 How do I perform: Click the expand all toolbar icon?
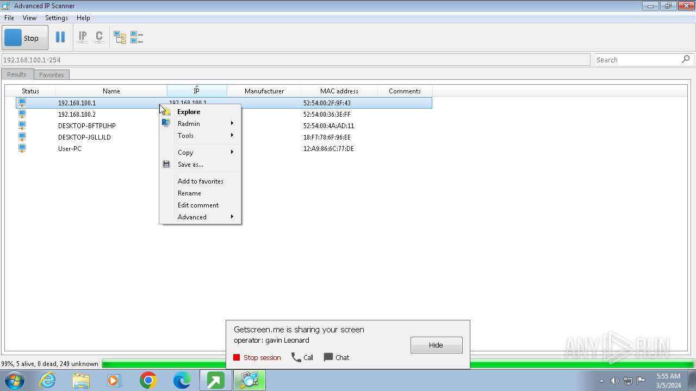coord(120,37)
